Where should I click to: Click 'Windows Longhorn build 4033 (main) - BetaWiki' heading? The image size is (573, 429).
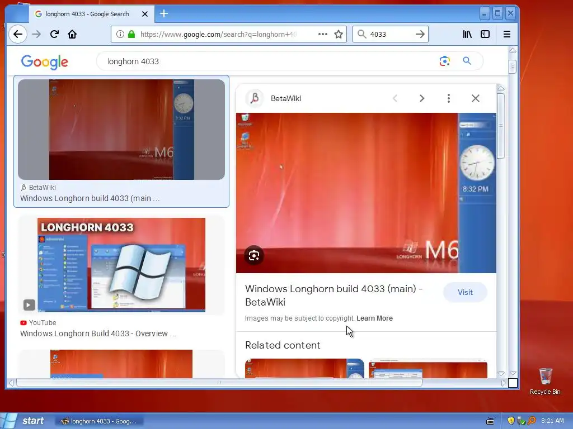[334, 295]
